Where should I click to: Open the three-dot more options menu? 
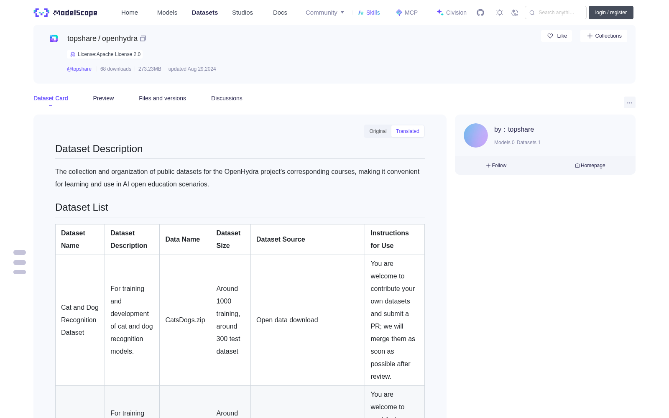coord(630,102)
